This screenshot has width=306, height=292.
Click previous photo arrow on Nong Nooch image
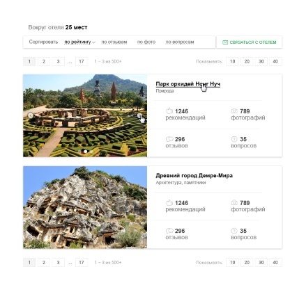click(x=31, y=115)
